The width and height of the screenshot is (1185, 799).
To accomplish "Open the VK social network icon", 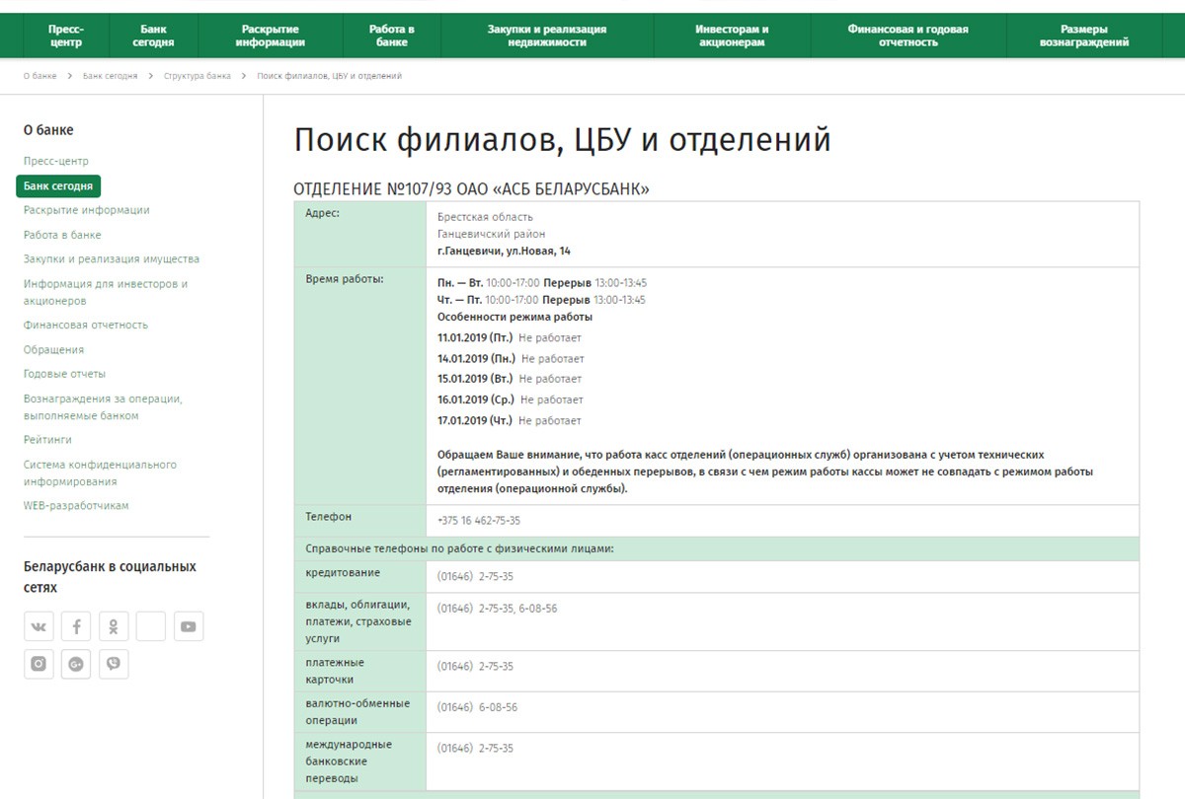I will (39, 626).
